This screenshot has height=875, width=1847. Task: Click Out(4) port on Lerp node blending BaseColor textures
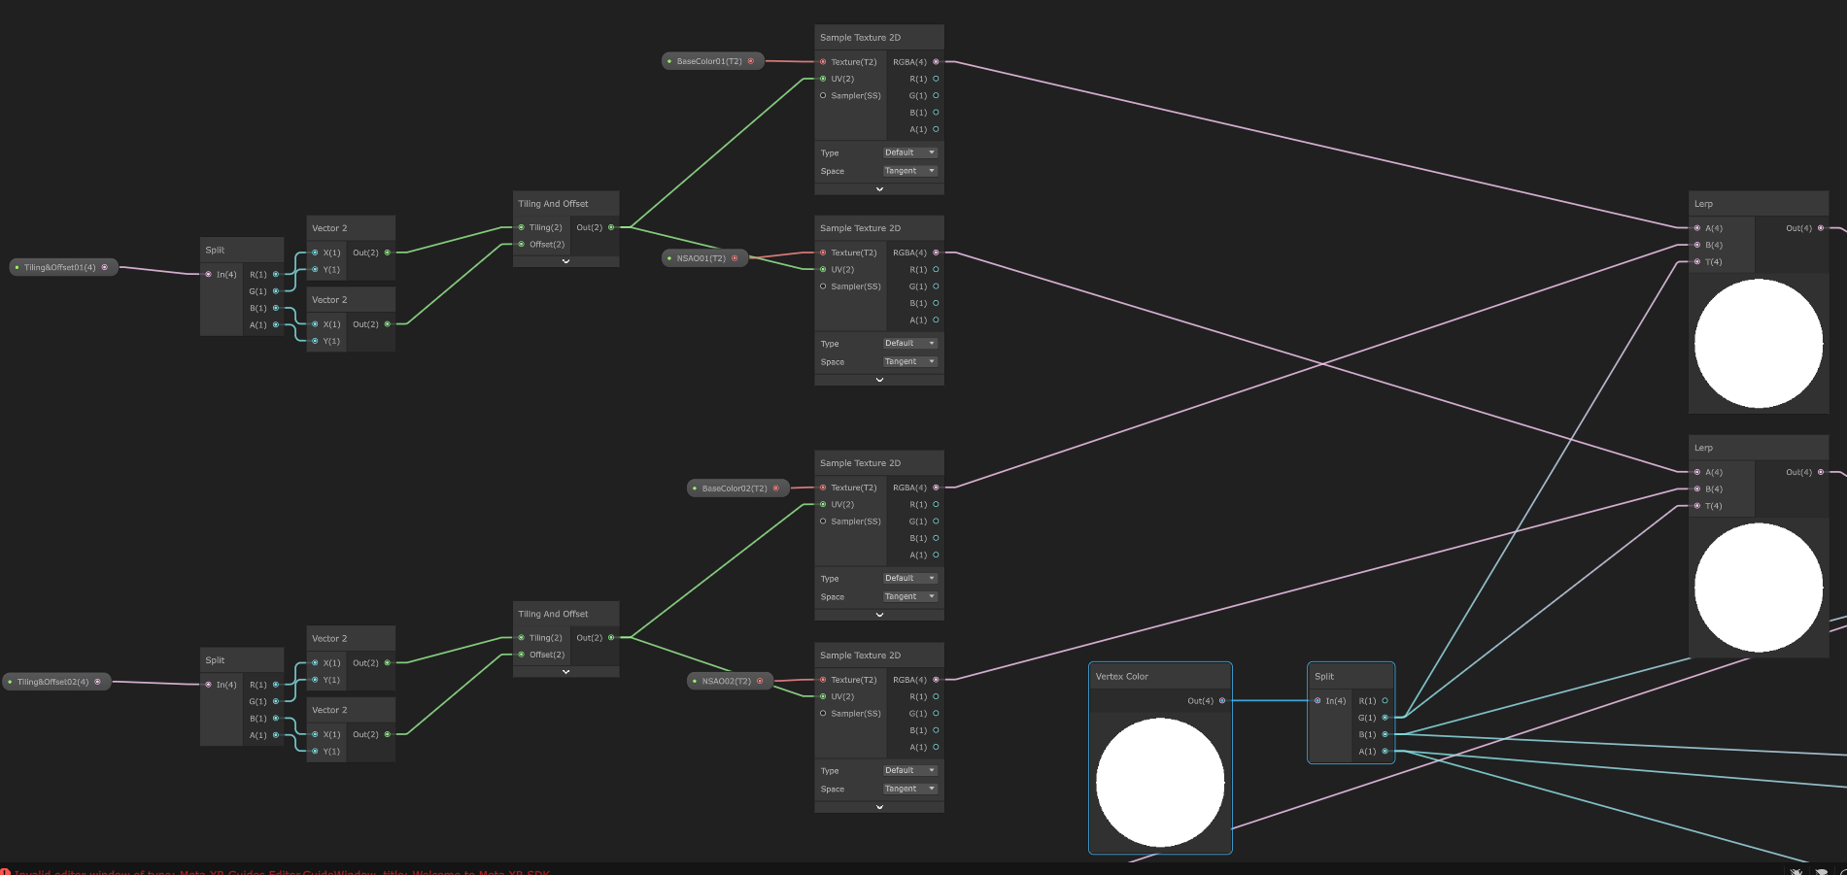[x=1821, y=228]
